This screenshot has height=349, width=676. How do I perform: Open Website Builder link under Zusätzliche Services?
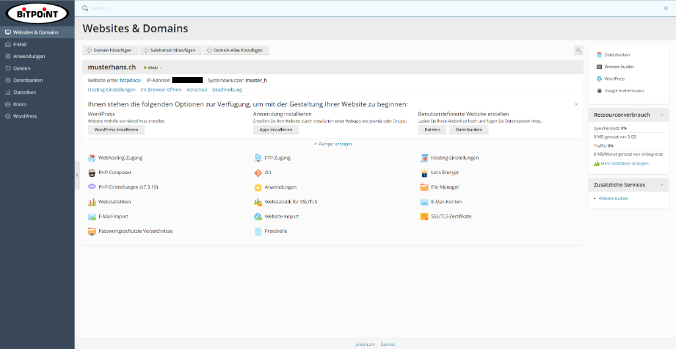pyautogui.click(x=613, y=199)
